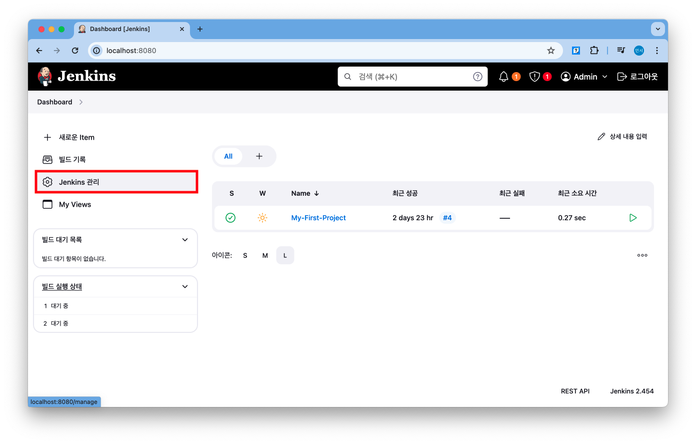View site information icon in address bar
This screenshot has width=696, height=444.
tap(96, 51)
